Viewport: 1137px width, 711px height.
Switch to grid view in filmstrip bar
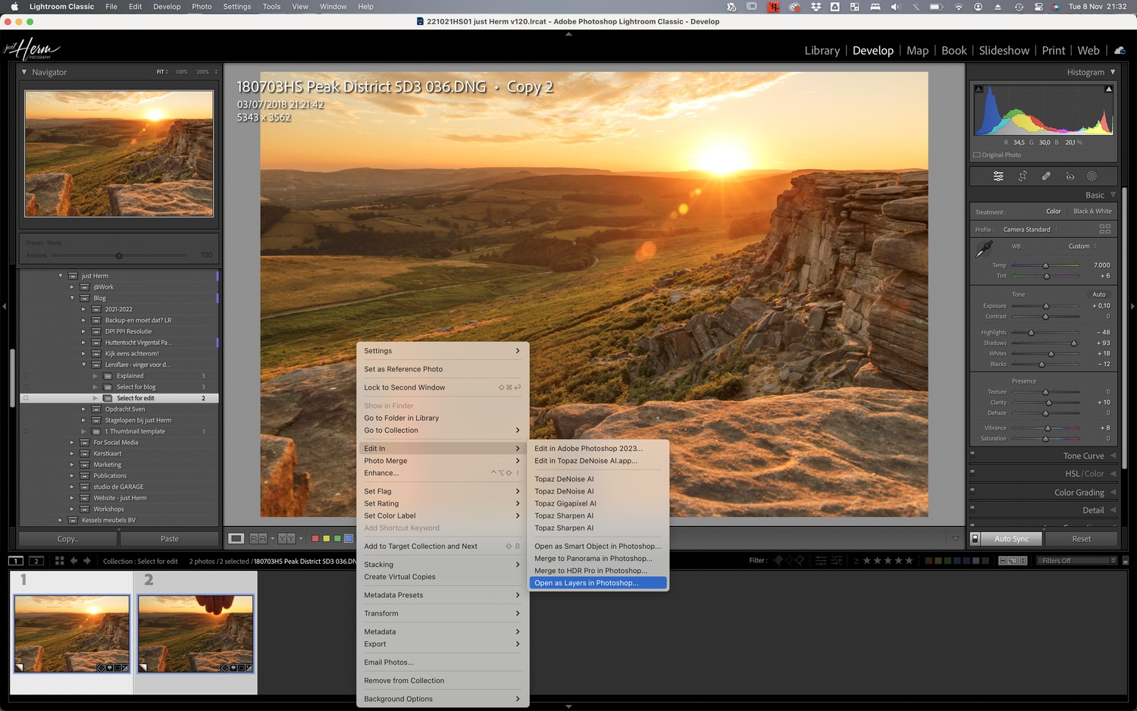click(59, 561)
